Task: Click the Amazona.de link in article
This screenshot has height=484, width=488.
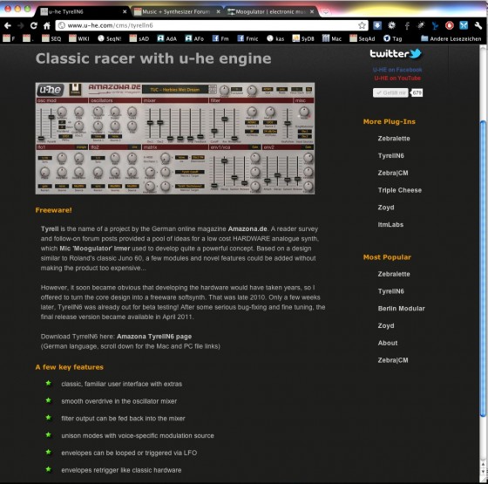Action: (247, 228)
